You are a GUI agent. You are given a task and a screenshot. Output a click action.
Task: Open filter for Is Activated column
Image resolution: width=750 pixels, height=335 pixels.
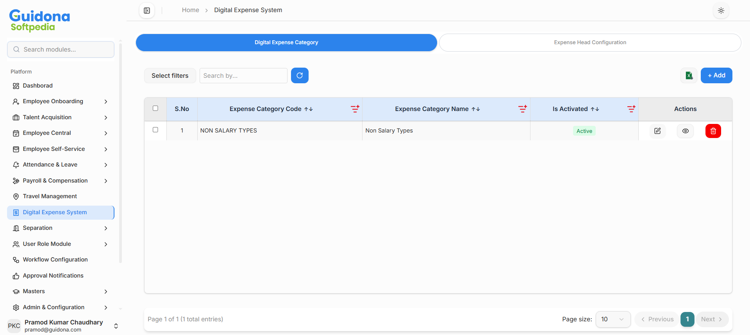pyautogui.click(x=631, y=109)
